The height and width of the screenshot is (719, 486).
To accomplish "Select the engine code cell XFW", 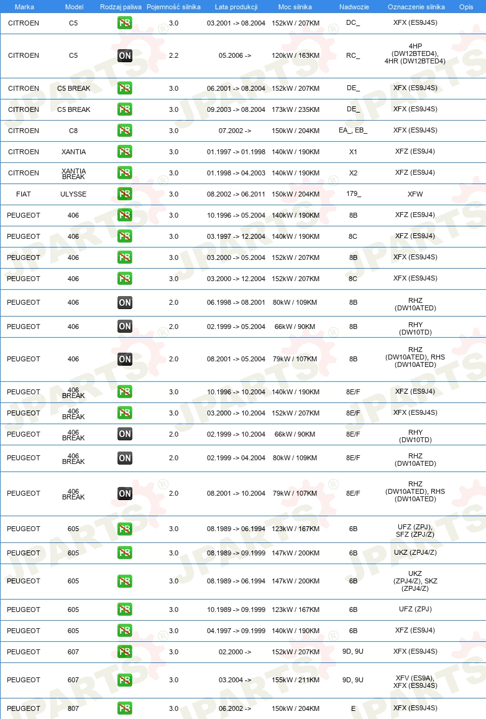I will [x=415, y=194].
